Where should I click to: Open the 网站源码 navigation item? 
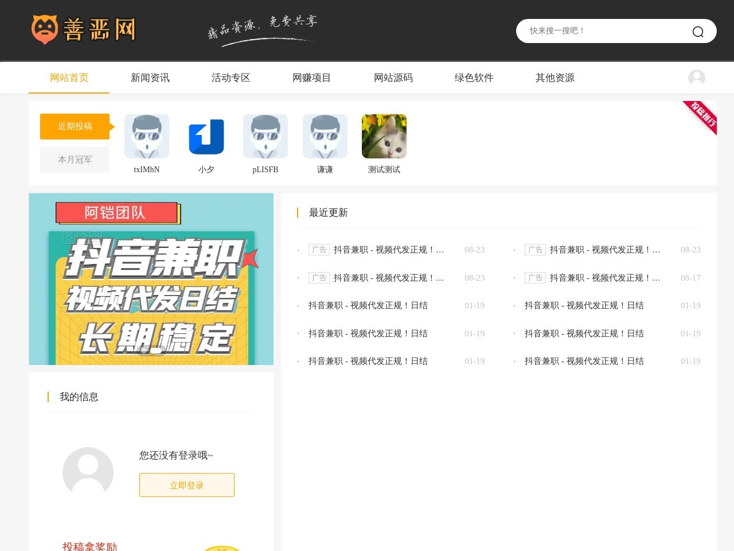393,77
